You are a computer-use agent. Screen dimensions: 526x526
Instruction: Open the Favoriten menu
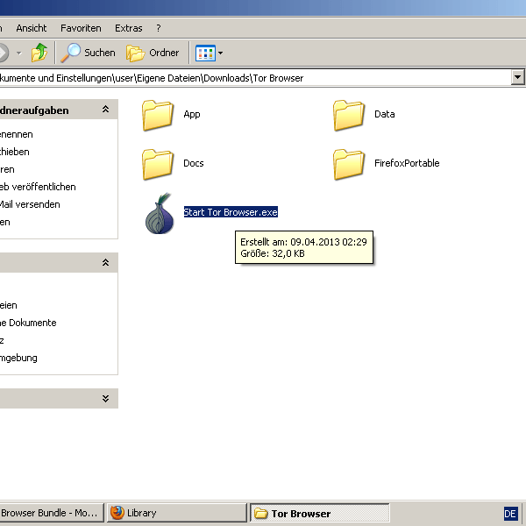81,28
